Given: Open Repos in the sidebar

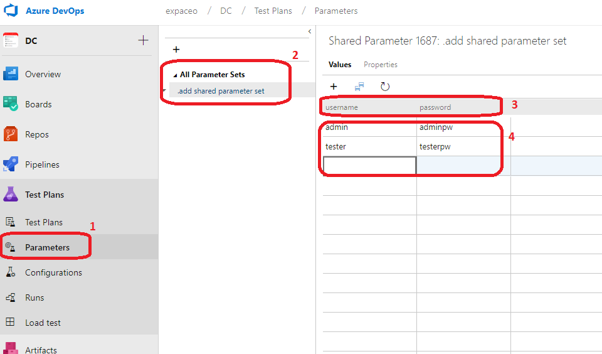Looking at the screenshot, I should click(x=37, y=134).
